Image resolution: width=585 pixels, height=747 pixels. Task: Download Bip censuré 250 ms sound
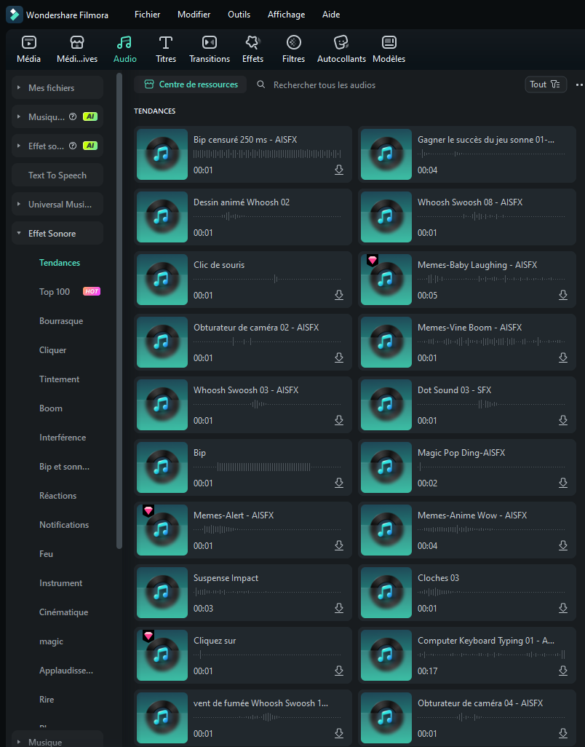click(339, 170)
